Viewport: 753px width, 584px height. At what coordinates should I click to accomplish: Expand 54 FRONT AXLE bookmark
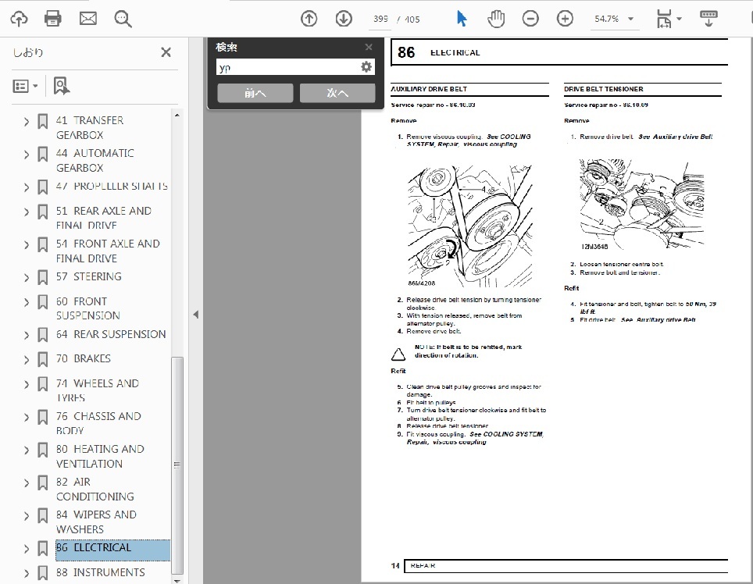pos(27,245)
